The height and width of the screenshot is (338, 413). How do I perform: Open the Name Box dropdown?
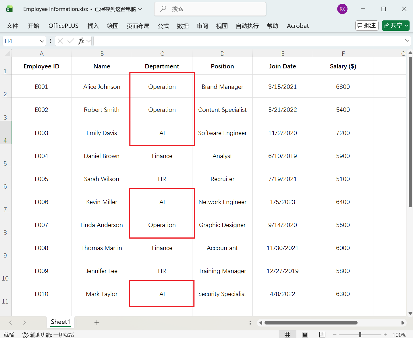pyautogui.click(x=41, y=41)
